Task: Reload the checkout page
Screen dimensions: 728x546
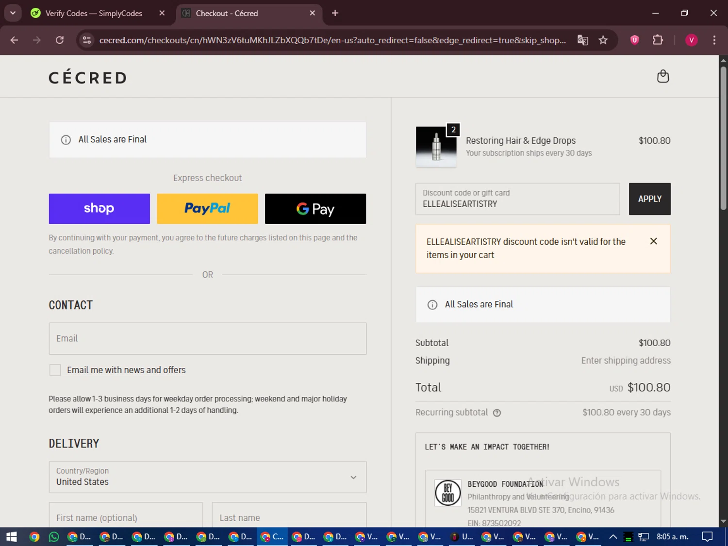Action: coord(60,40)
